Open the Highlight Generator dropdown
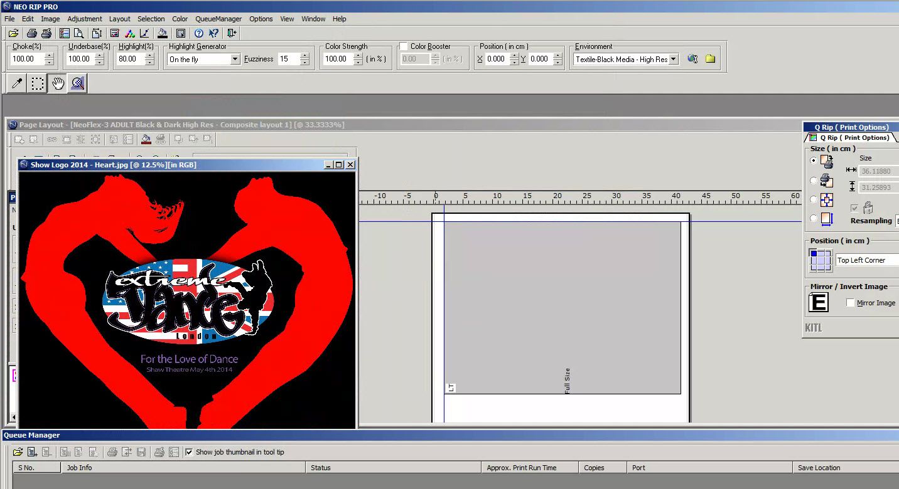The image size is (899, 489). [235, 59]
